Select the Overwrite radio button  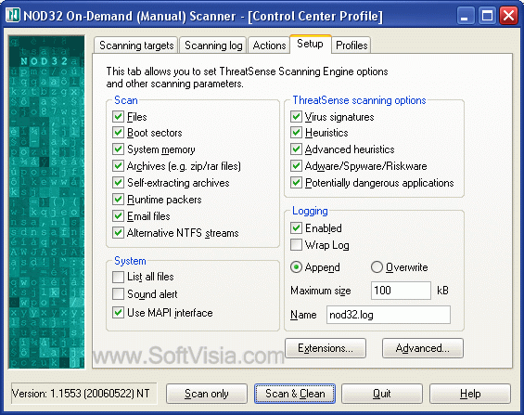[x=377, y=267]
